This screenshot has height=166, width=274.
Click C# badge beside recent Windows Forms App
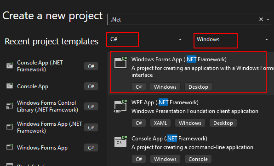(91, 148)
